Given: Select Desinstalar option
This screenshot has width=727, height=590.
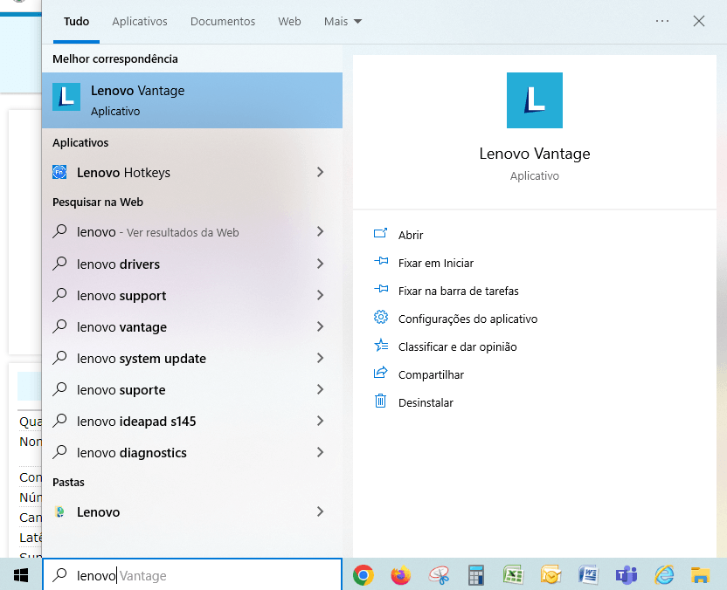Looking at the screenshot, I should 426,402.
